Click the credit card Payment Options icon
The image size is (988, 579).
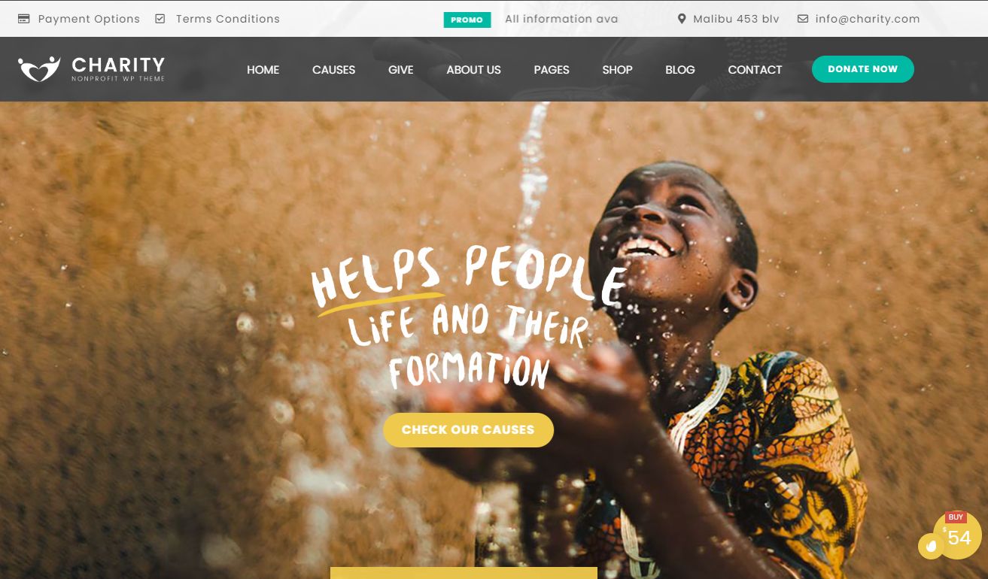coord(24,19)
